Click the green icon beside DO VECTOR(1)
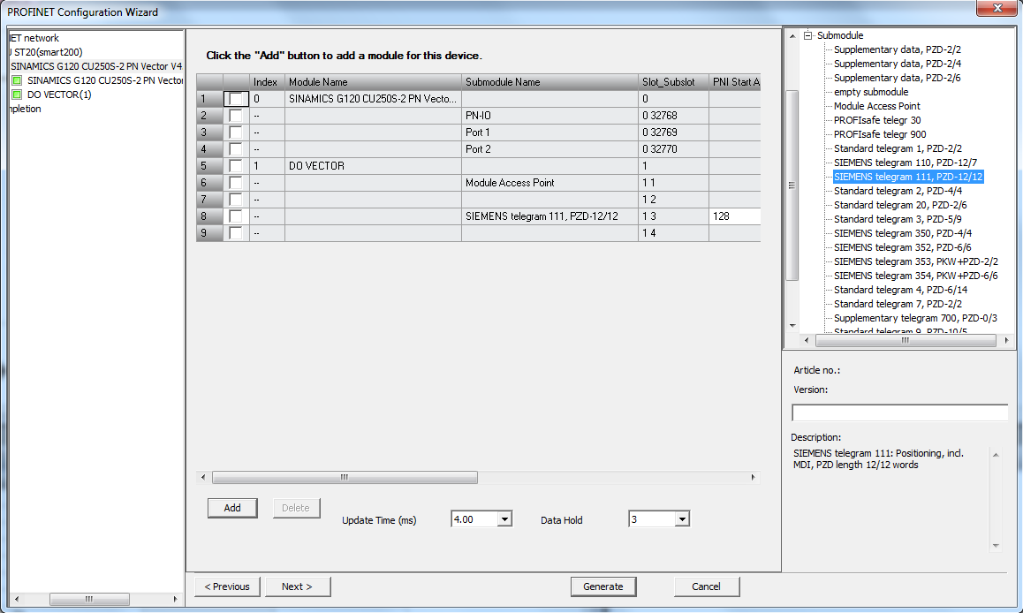 click(17, 95)
